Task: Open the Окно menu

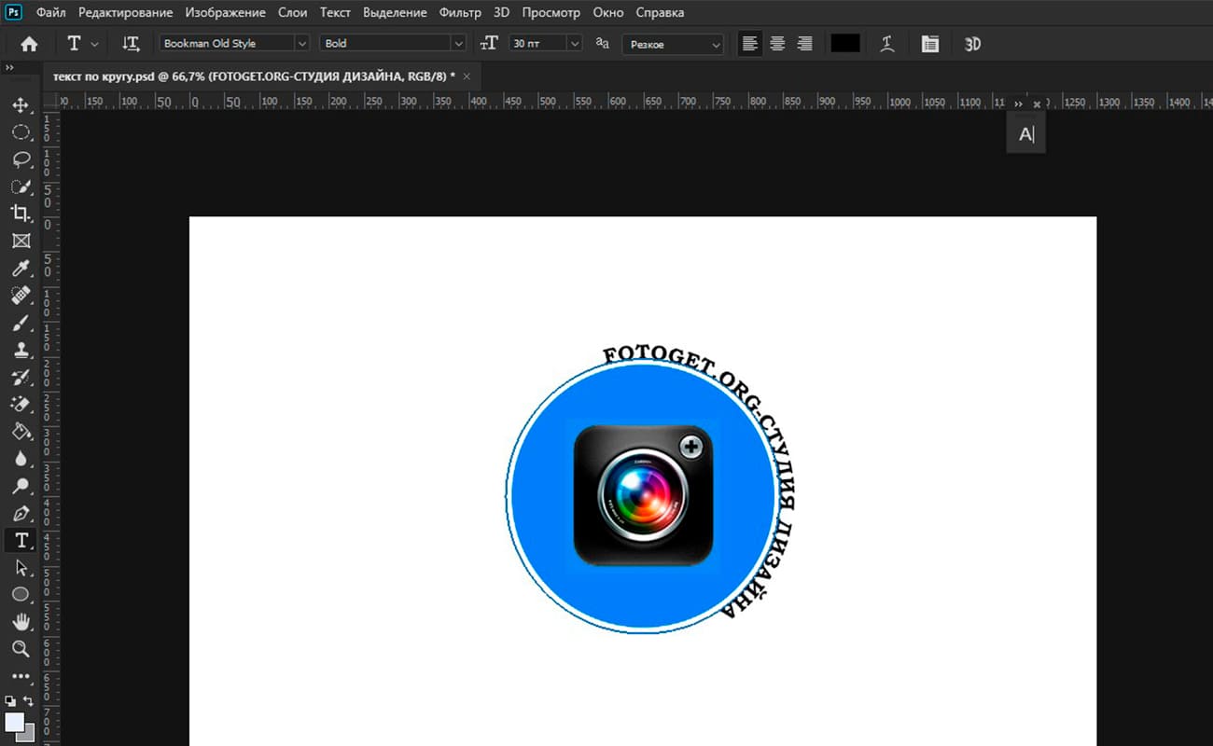Action: (x=608, y=13)
